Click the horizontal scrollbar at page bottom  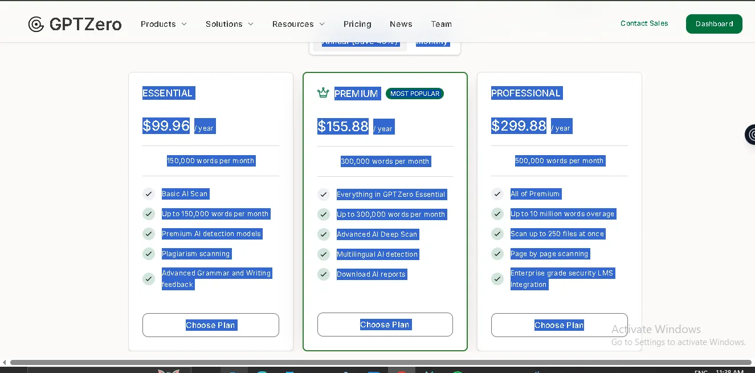pyautogui.click(x=381, y=362)
